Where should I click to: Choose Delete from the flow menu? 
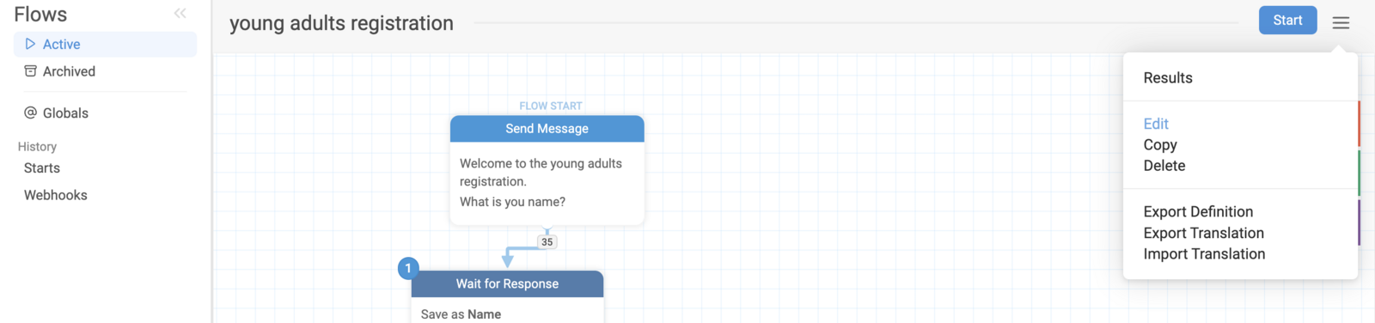[1164, 166]
